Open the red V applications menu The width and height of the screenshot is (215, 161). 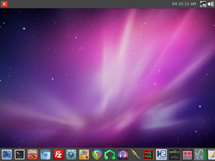tap(4, 4)
